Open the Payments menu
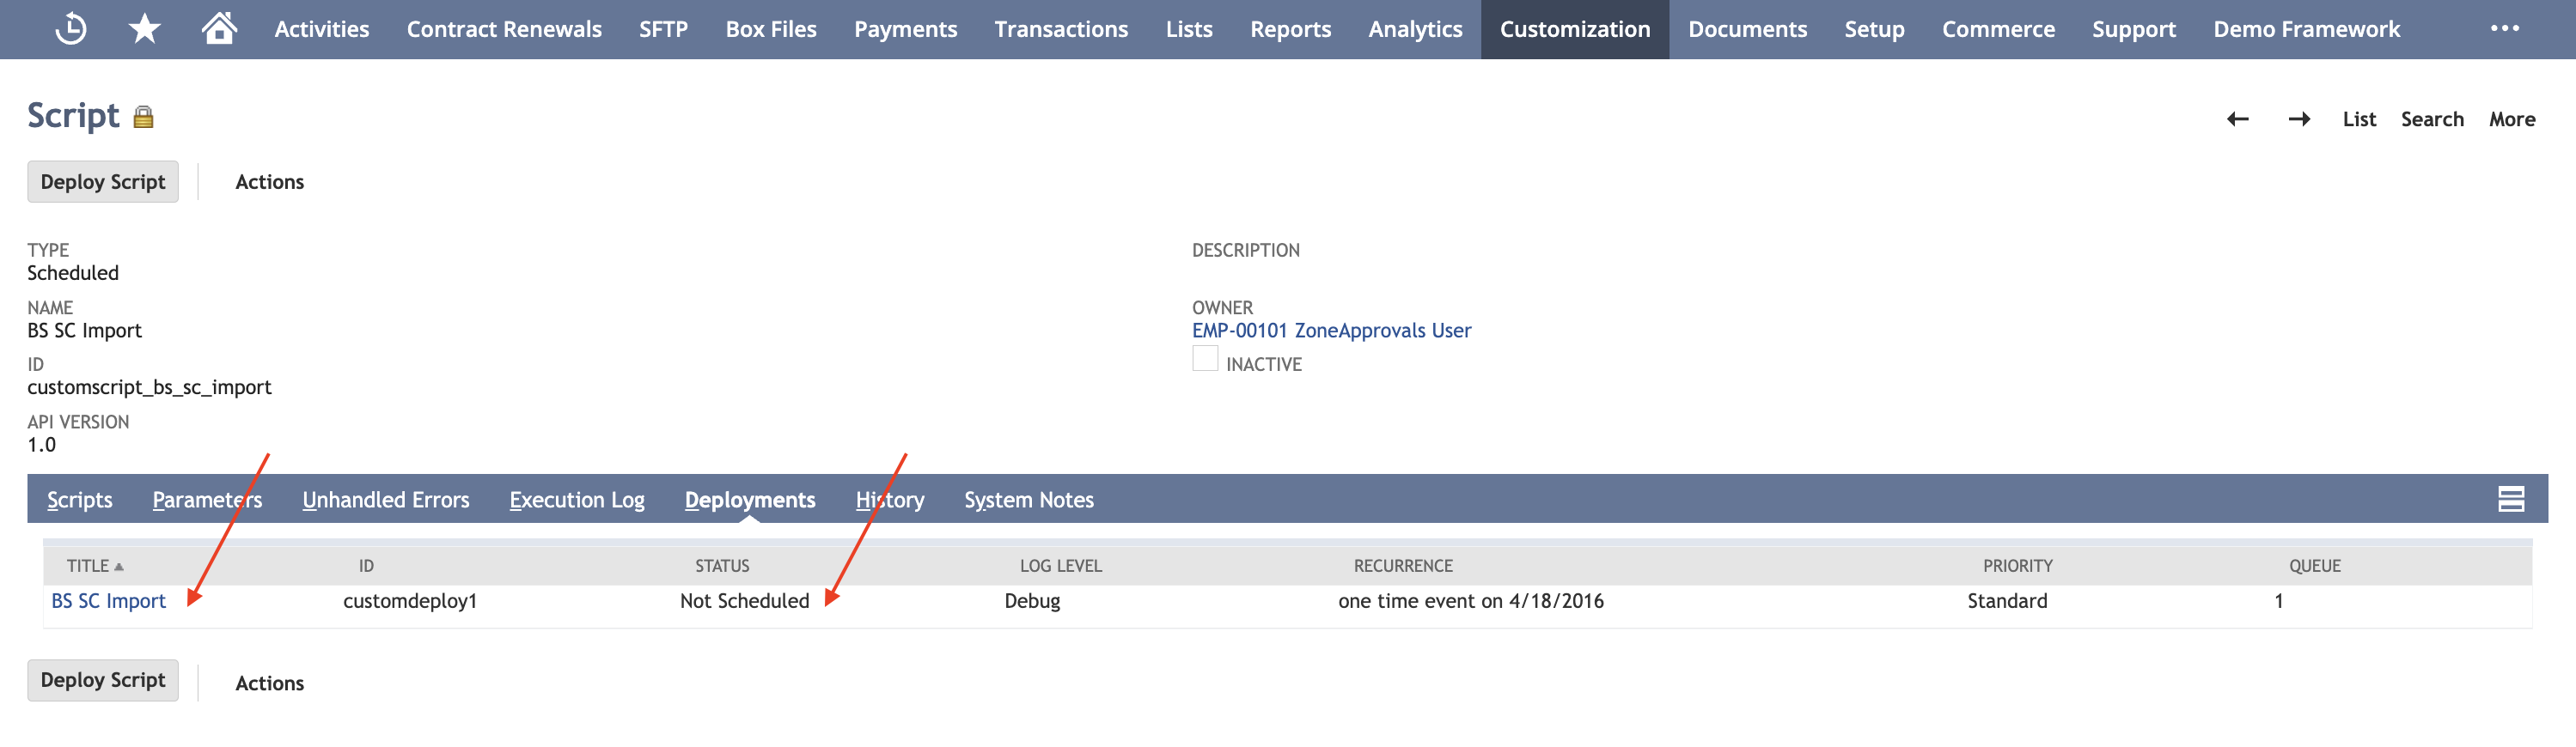 coord(905,29)
